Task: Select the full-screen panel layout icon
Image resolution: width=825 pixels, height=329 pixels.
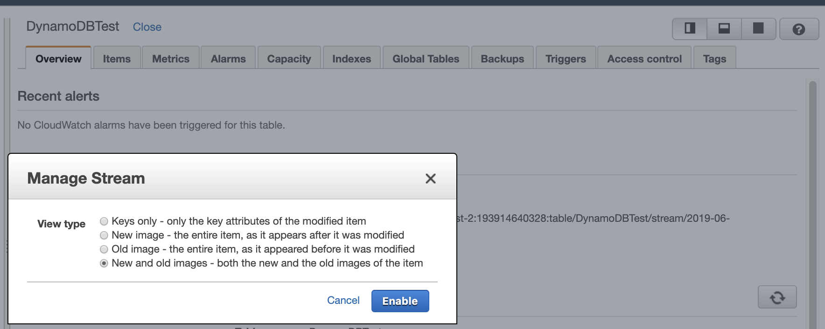Action: point(759,29)
